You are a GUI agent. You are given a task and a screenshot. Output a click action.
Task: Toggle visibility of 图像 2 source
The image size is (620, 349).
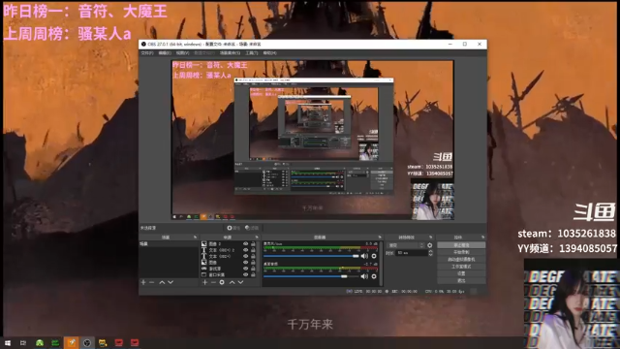point(245,243)
